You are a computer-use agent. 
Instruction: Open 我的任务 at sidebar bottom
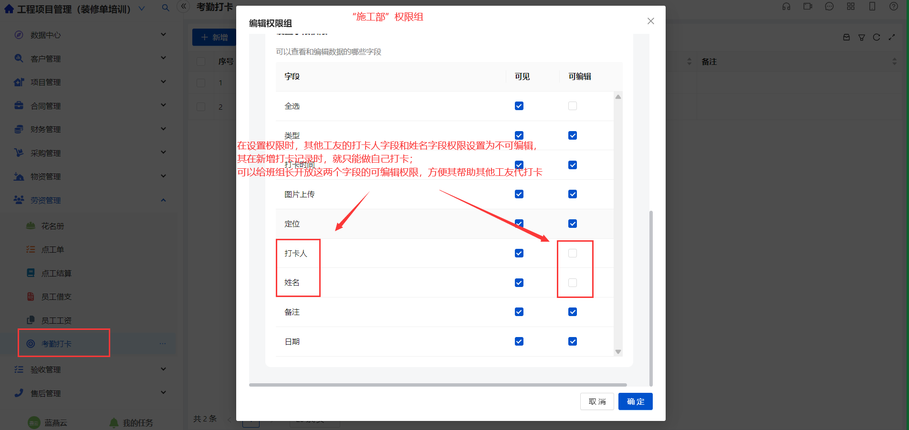132,423
